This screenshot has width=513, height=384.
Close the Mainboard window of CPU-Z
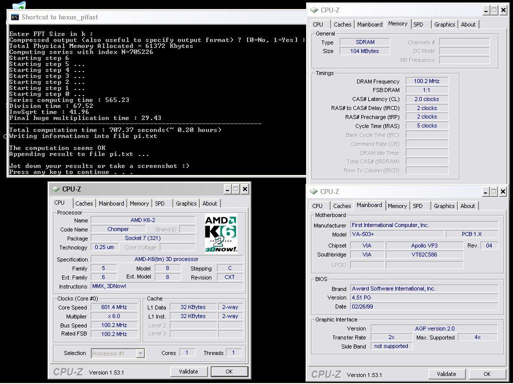point(503,191)
